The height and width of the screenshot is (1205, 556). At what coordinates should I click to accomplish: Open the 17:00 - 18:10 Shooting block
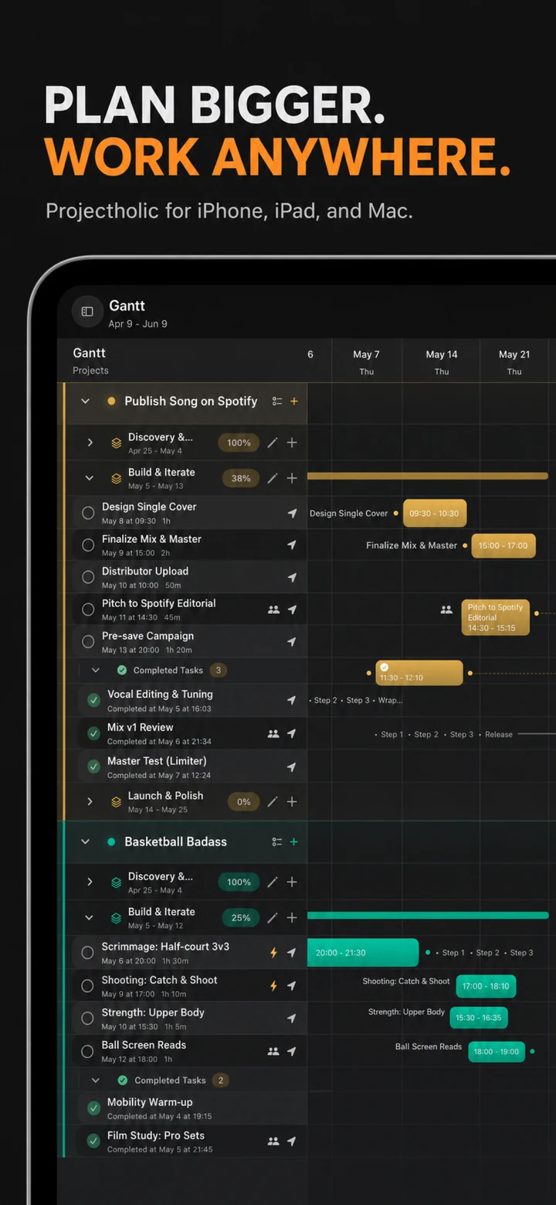[486, 986]
